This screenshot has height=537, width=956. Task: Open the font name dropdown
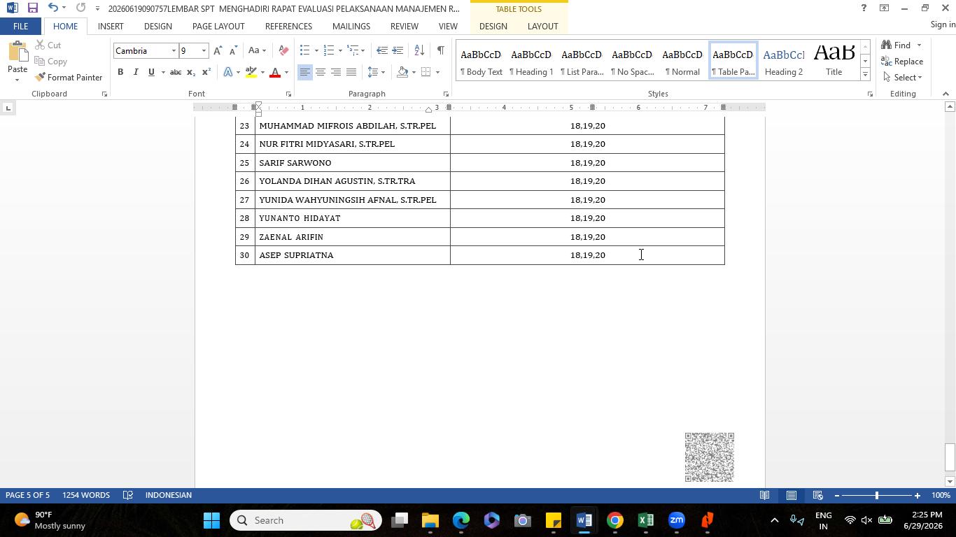pyautogui.click(x=174, y=51)
